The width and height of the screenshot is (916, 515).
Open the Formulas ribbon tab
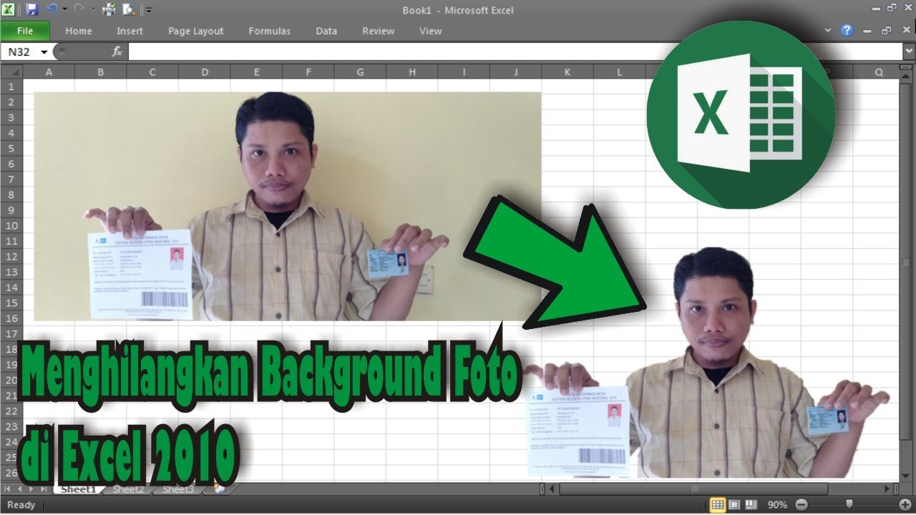point(270,31)
